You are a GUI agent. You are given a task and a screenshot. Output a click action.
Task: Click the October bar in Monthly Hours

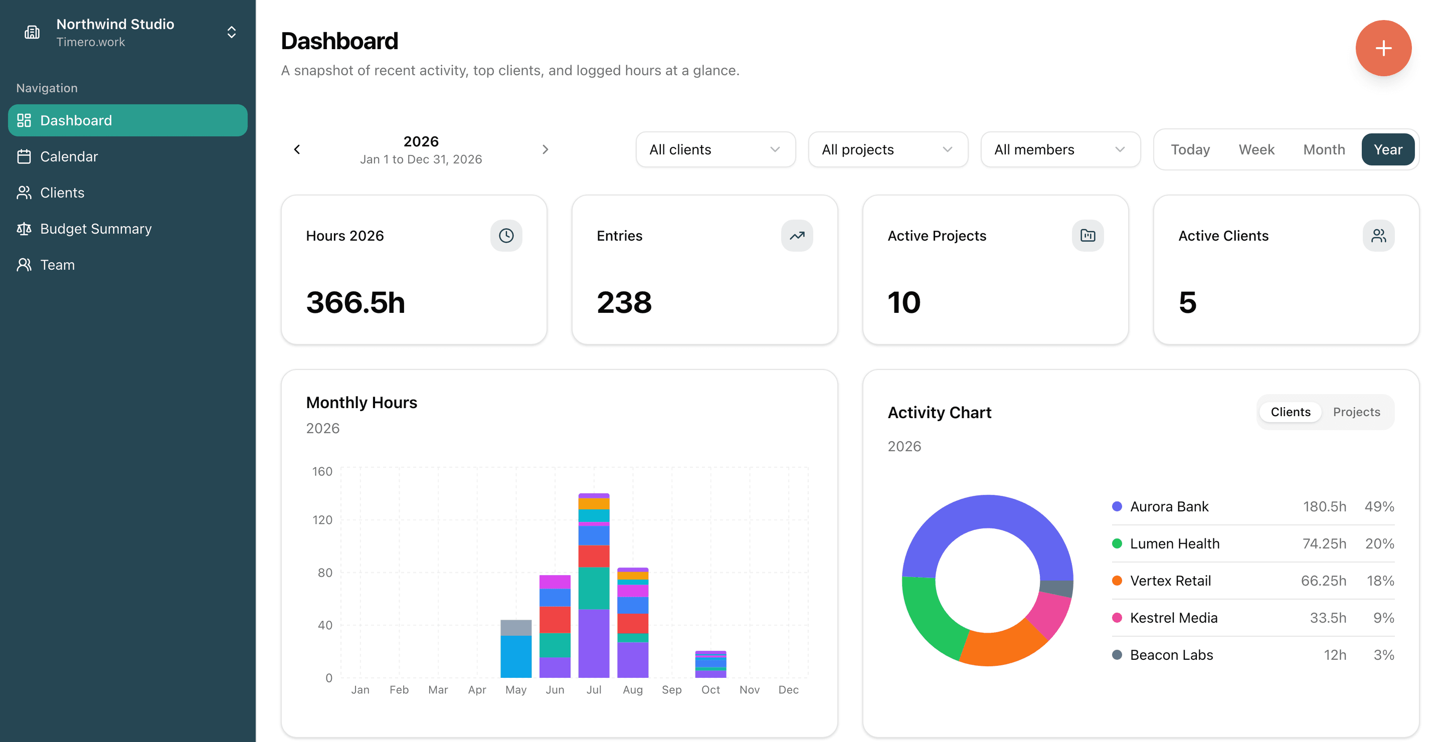point(710,665)
